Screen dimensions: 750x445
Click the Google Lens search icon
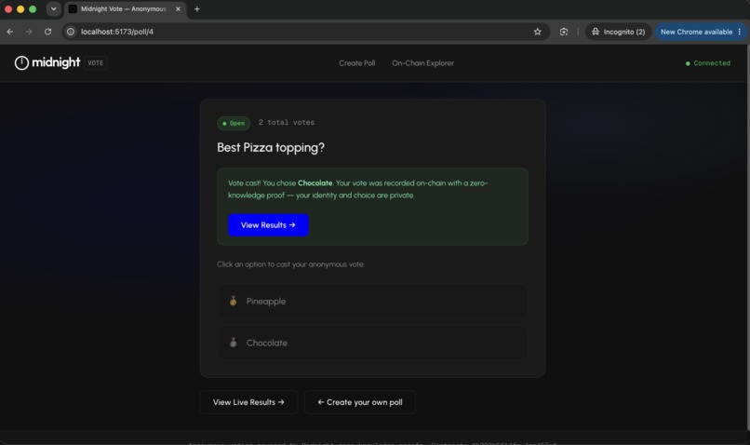pos(564,32)
